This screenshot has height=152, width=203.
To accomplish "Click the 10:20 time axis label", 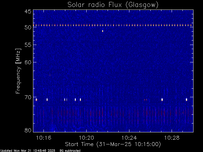I will coord(86,138).
